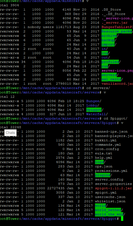Click the world_nether directory name
This screenshot has height=226, width=133.
pos(108,210)
